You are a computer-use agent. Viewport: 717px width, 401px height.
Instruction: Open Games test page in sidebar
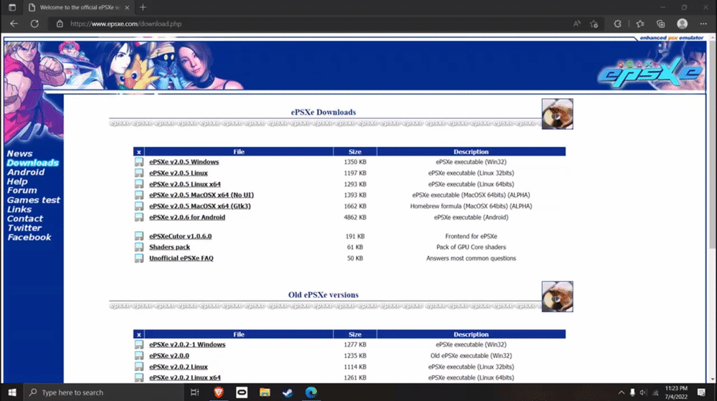pos(34,200)
